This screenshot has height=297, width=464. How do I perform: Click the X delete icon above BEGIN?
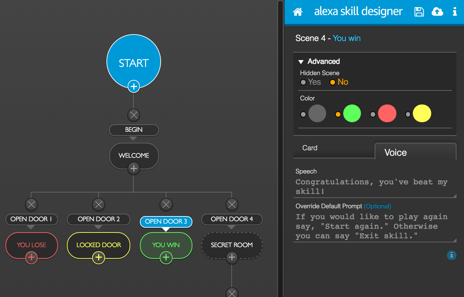(x=134, y=115)
